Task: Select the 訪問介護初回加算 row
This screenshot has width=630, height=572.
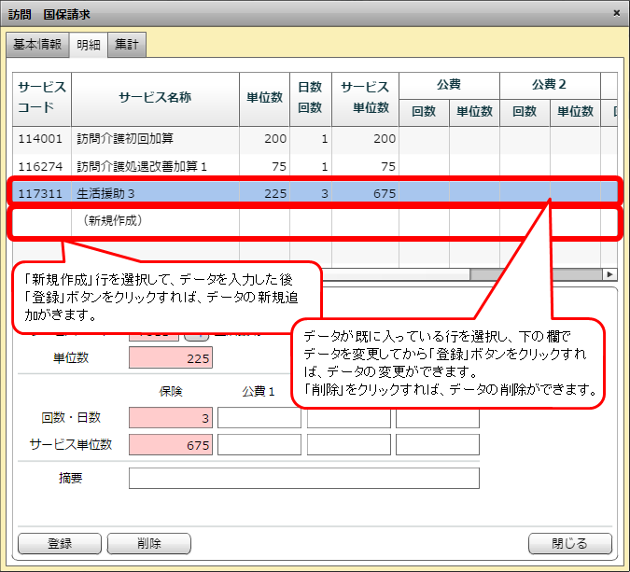Action: pos(155,138)
